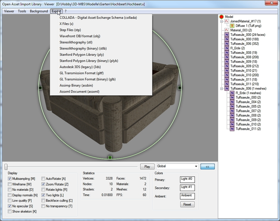Click the animation timeline slider handle
Viewport: 280px width, 221px height.
(6, 167)
